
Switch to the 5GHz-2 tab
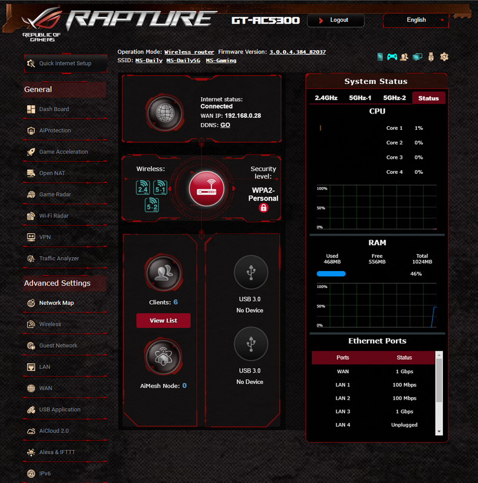[394, 98]
